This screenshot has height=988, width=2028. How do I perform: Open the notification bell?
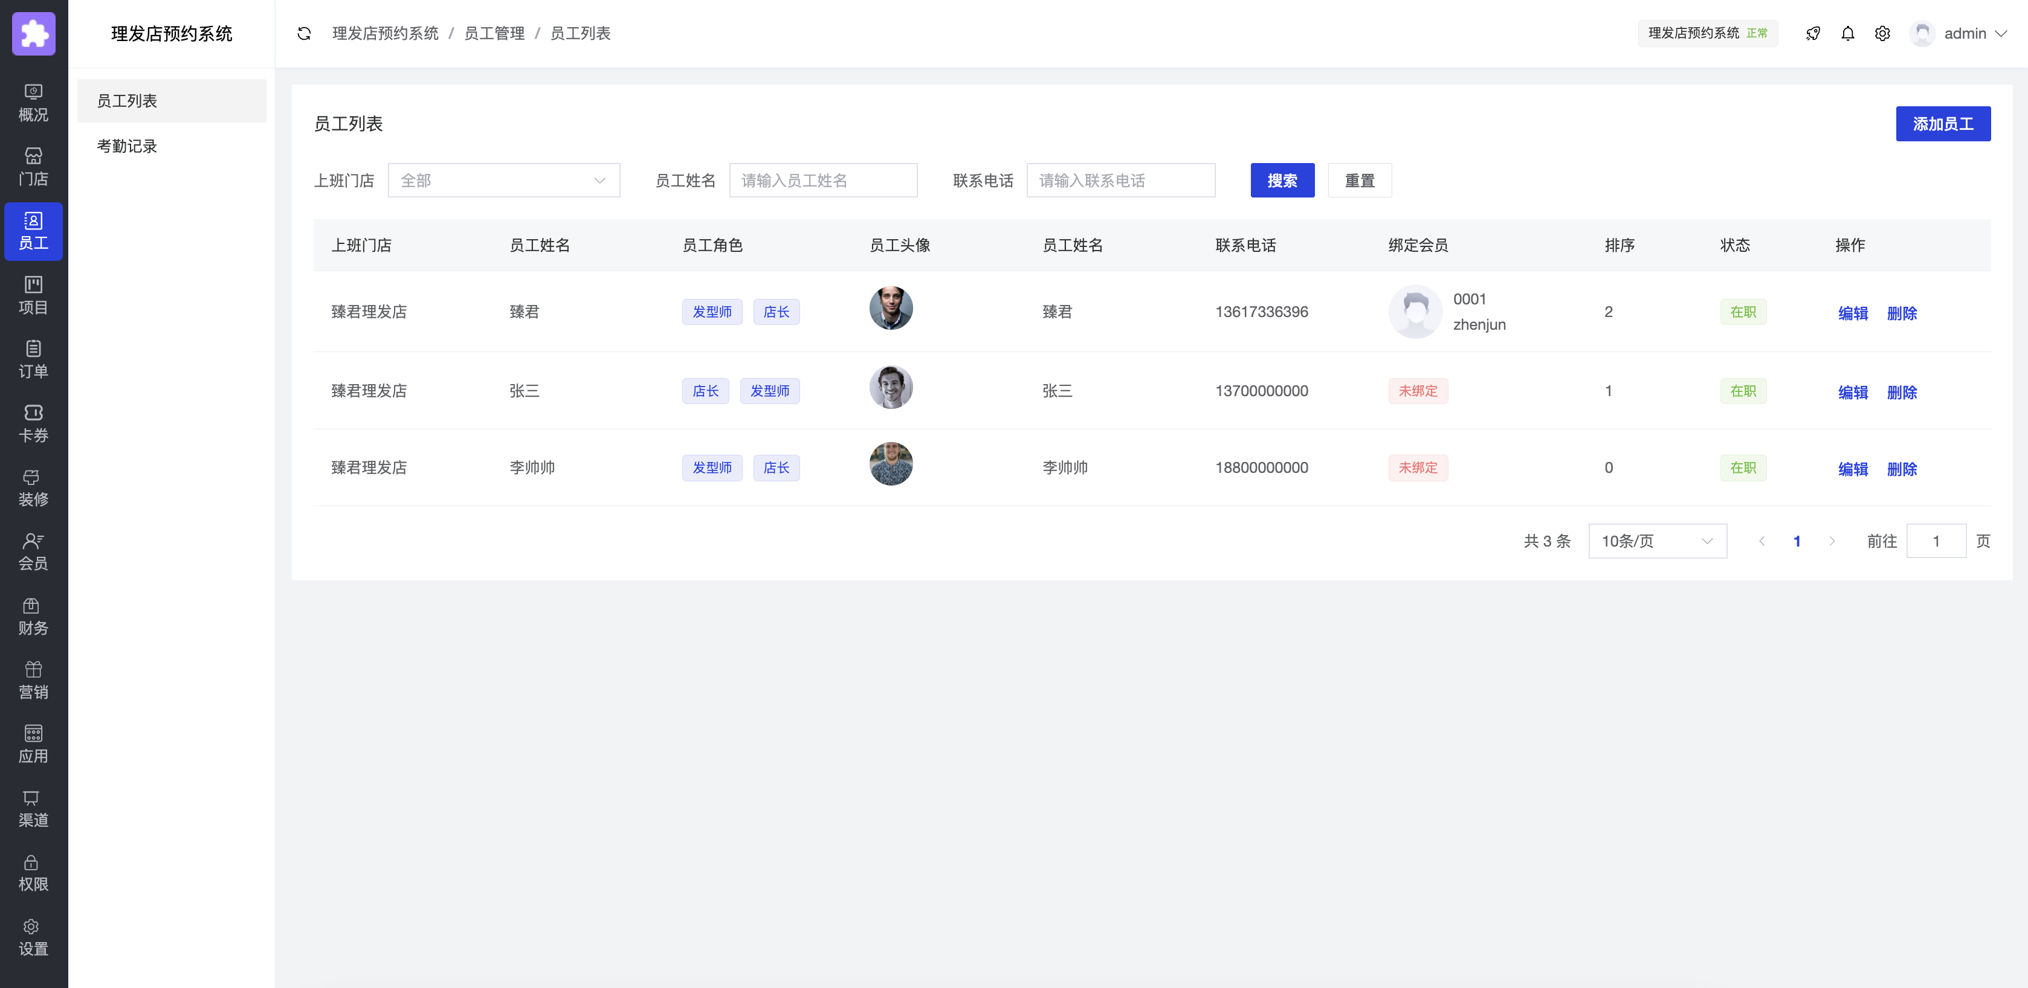1847,33
